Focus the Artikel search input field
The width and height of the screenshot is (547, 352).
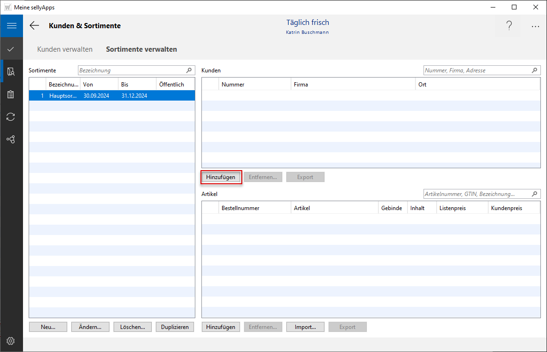(x=476, y=194)
